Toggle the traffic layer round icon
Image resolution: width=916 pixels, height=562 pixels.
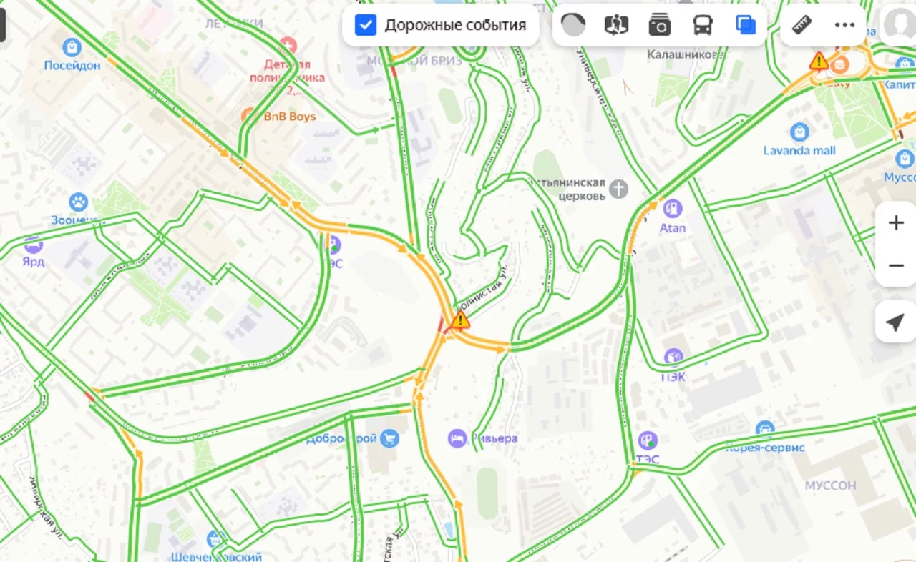click(x=572, y=25)
